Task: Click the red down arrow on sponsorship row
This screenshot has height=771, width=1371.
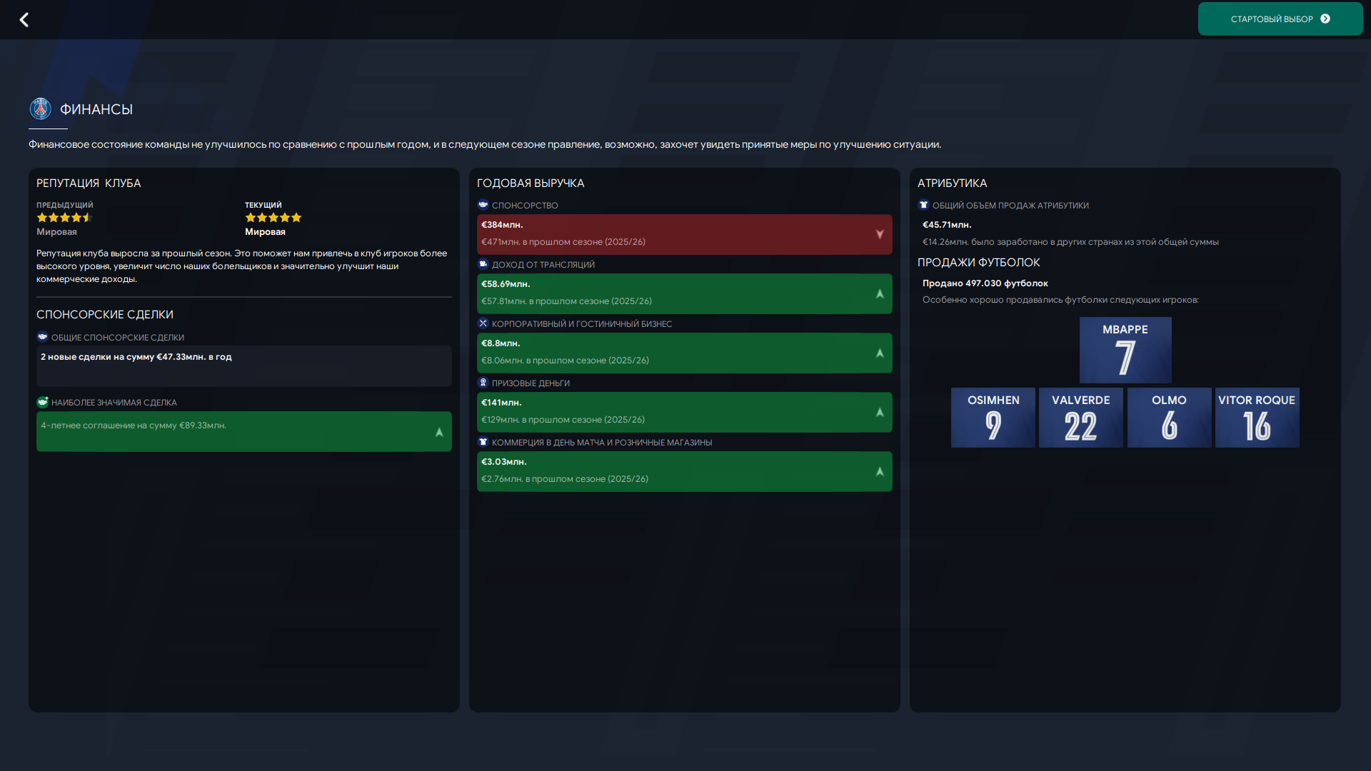Action: click(880, 234)
